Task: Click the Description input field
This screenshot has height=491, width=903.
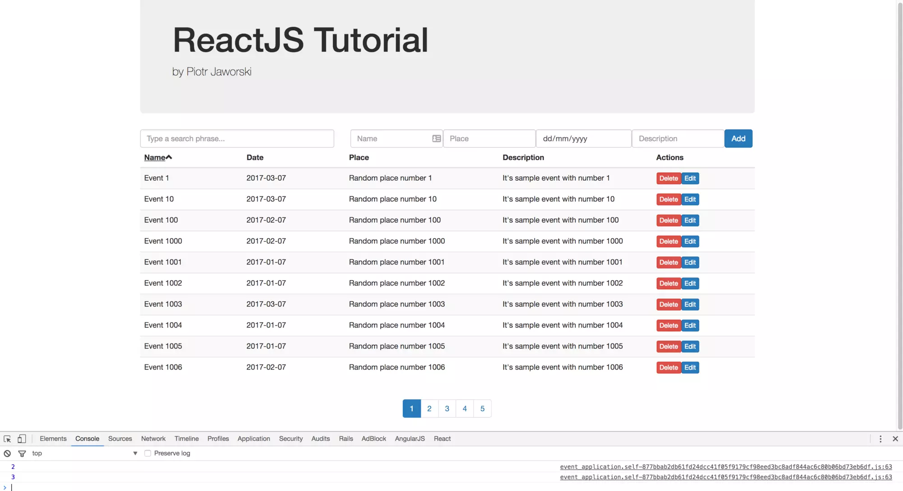Action: pos(678,139)
